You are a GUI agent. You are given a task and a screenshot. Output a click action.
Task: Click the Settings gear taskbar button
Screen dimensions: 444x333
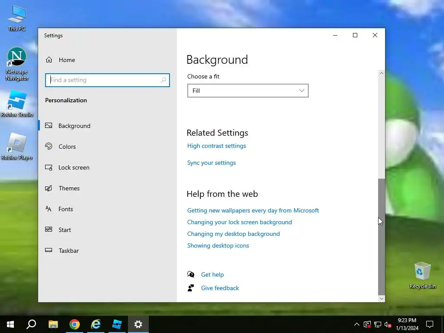138,324
